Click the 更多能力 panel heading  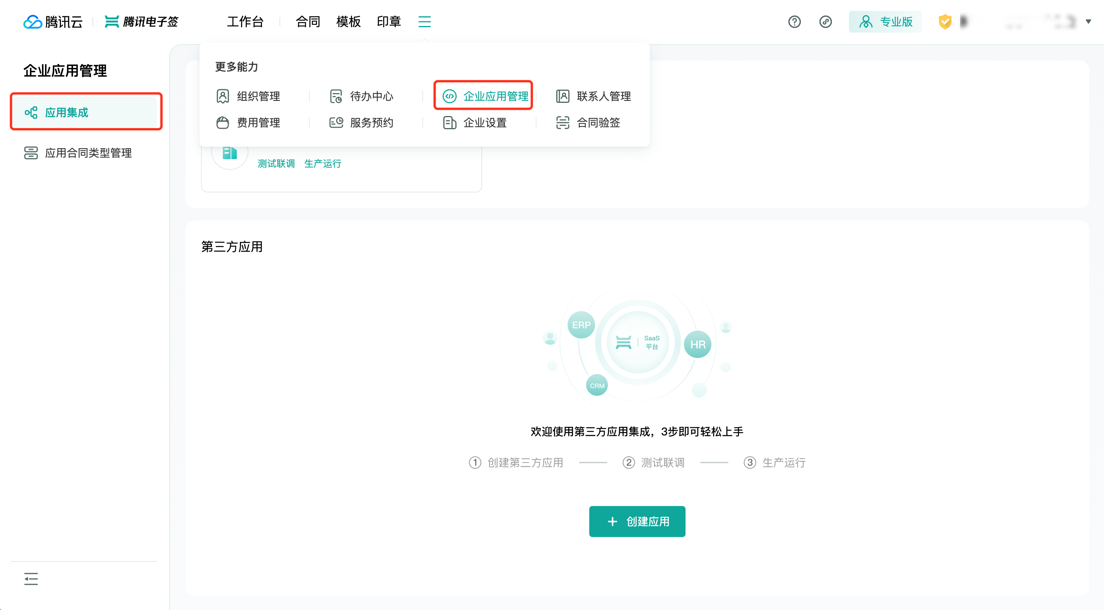click(x=236, y=66)
